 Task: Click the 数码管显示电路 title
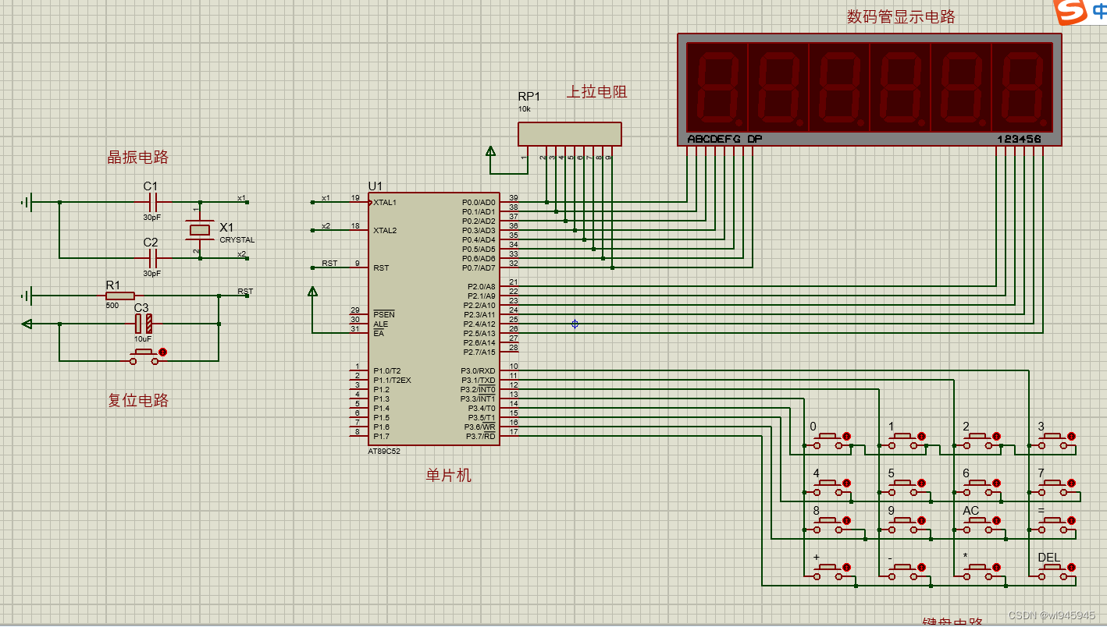[x=901, y=17]
